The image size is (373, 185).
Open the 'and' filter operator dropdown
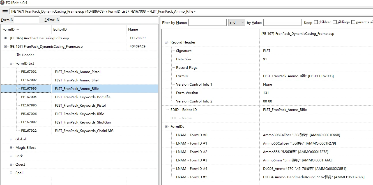pyautogui.click(x=237, y=22)
